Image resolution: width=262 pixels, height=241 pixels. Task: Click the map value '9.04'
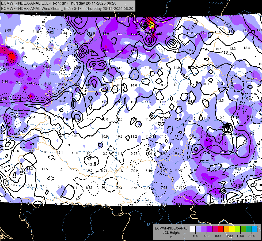34,66
